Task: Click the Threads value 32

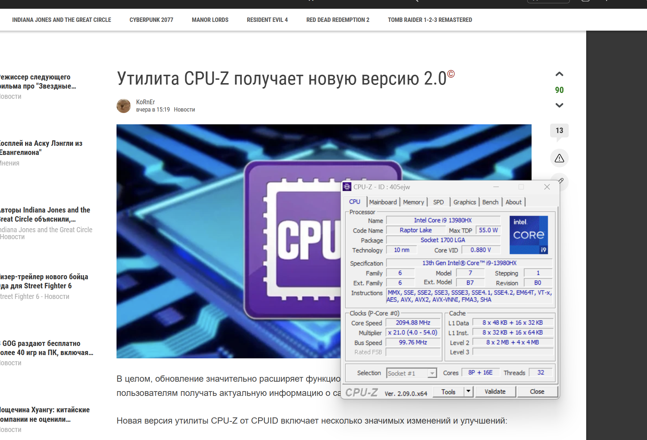Action: click(541, 373)
